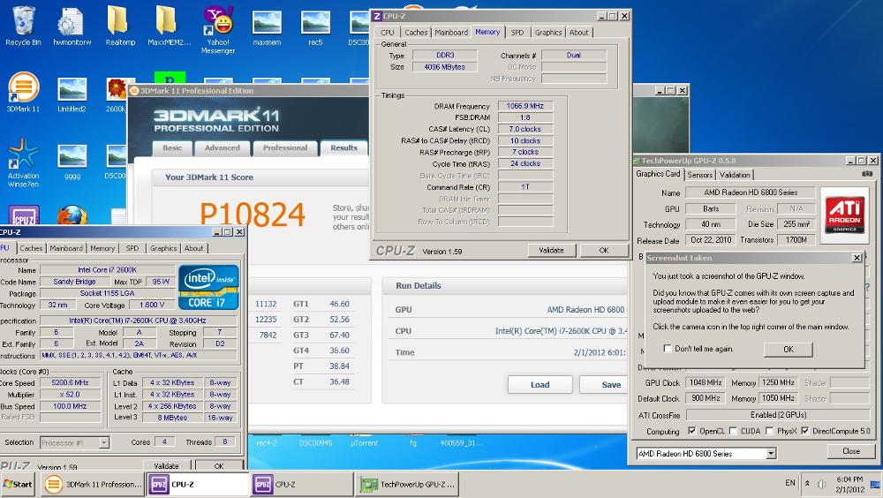Open Graphics tab in CPU-Z Memory window
This screenshot has height=498, width=883.
tap(548, 33)
